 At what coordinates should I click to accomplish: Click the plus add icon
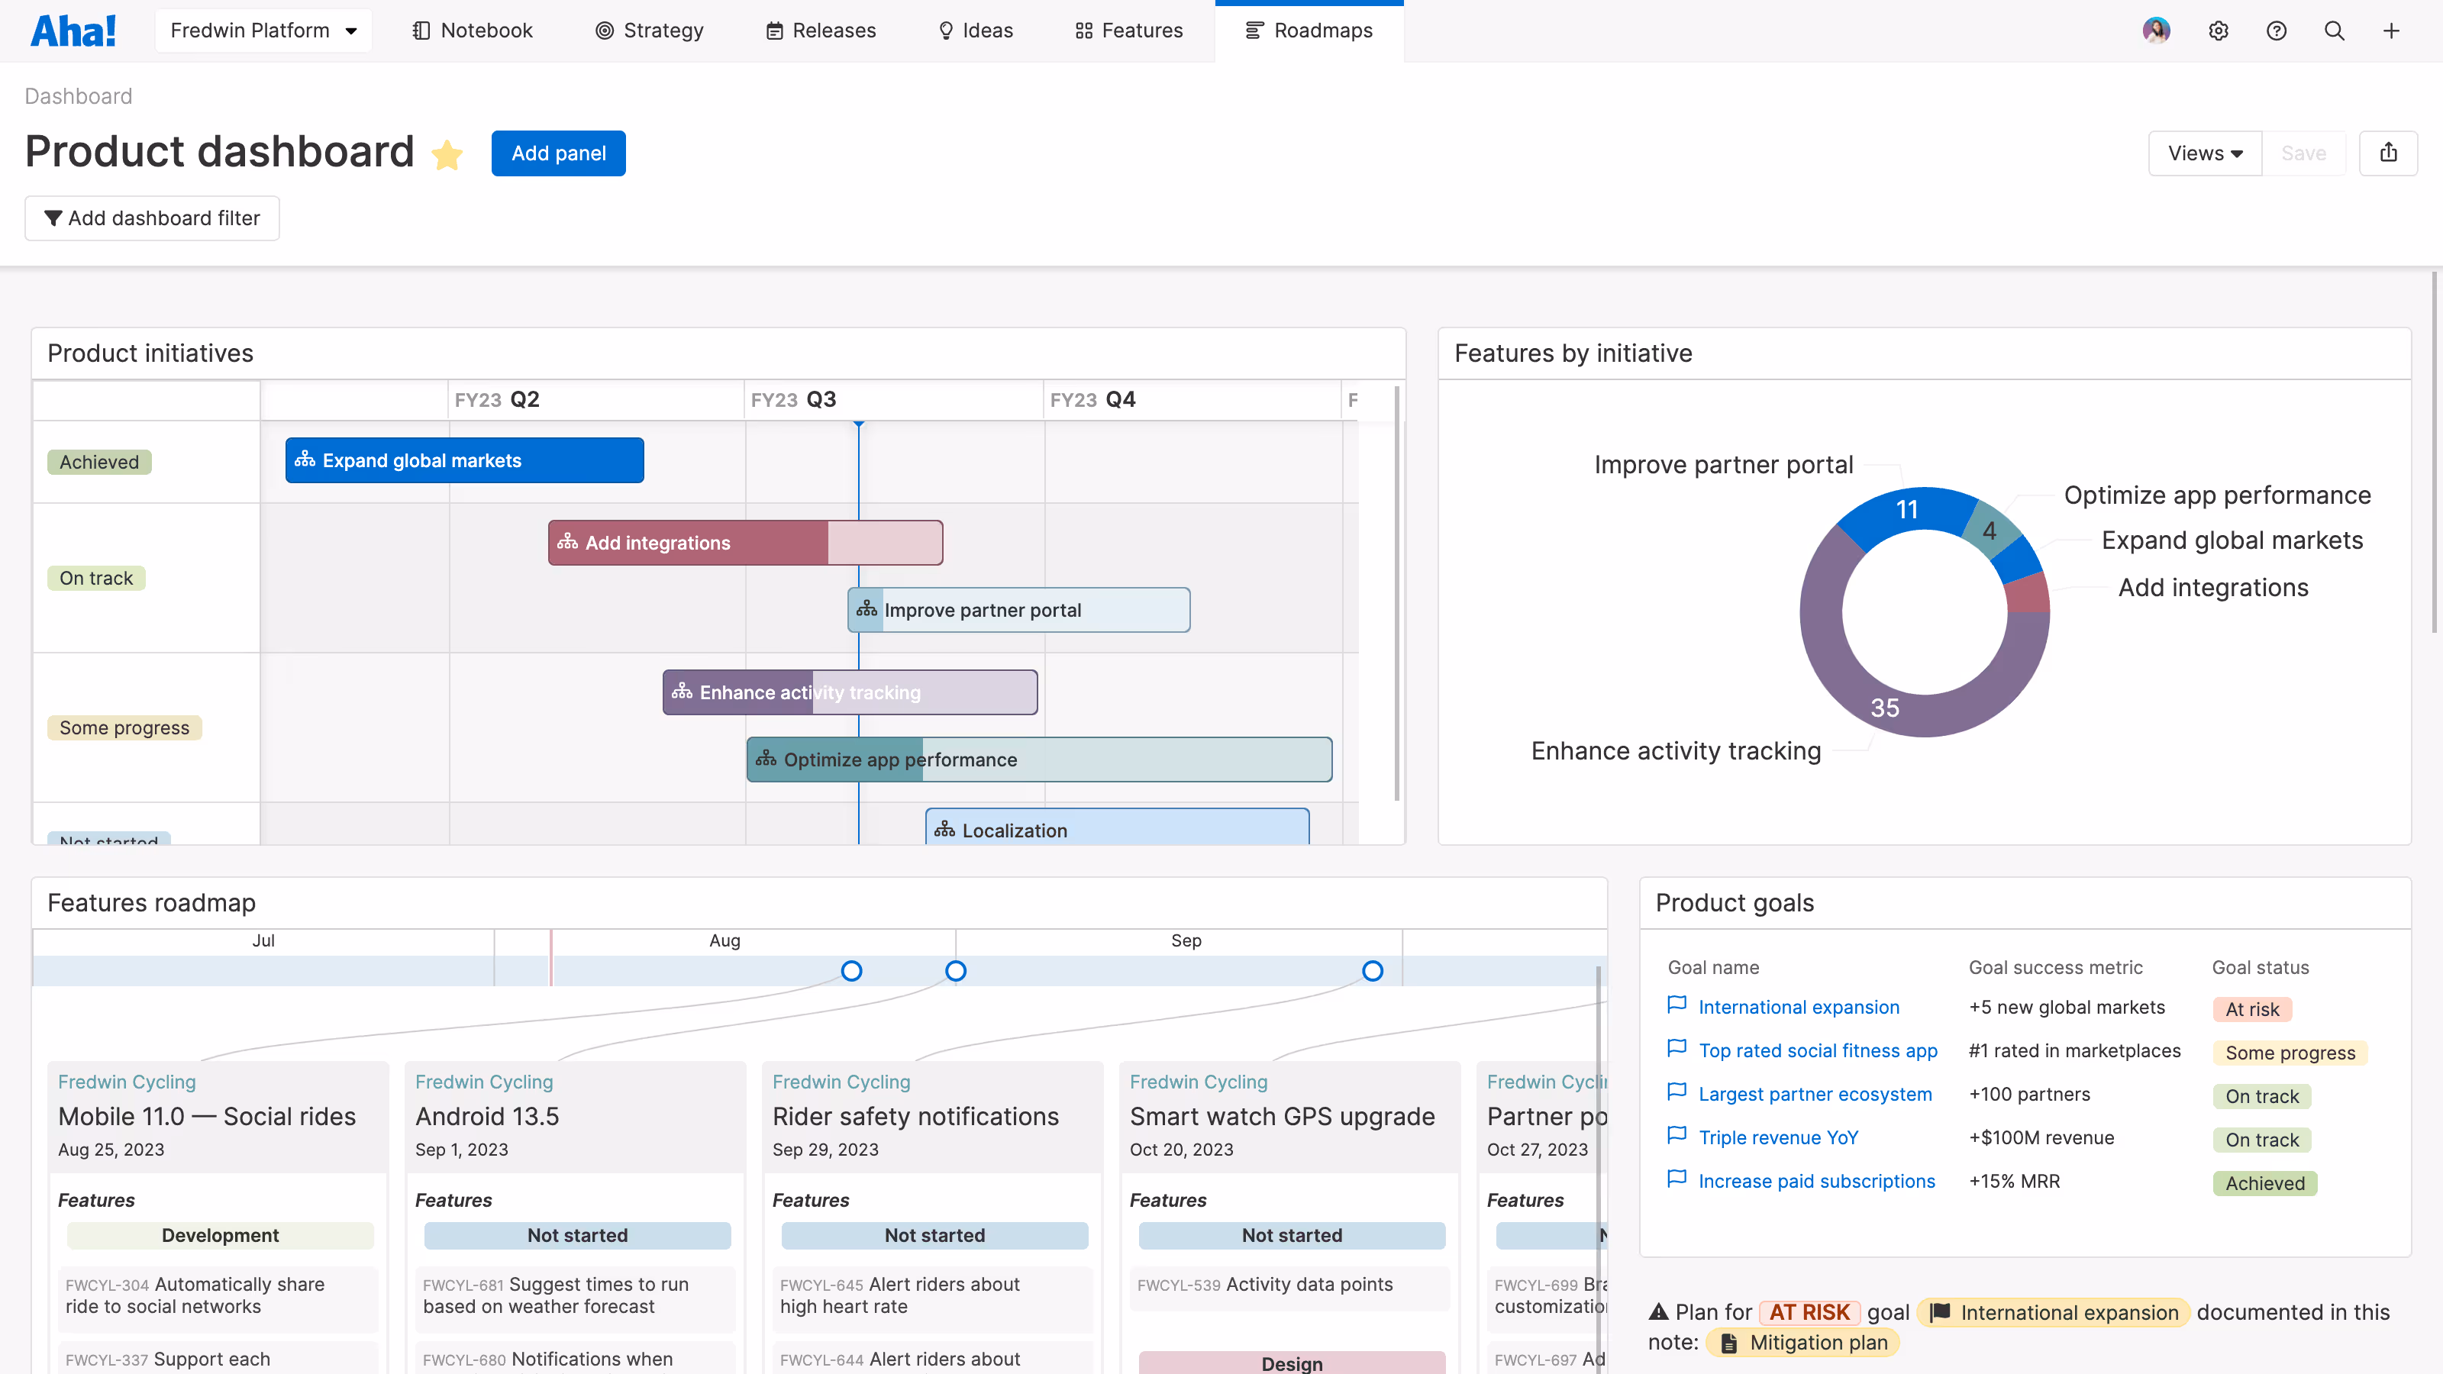click(2391, 31)
